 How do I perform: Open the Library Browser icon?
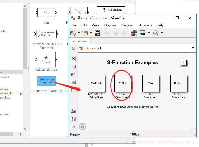coord(134,33)
